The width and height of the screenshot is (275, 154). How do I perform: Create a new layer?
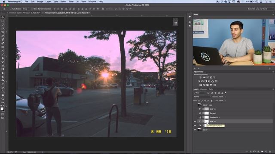coord(266,151)
